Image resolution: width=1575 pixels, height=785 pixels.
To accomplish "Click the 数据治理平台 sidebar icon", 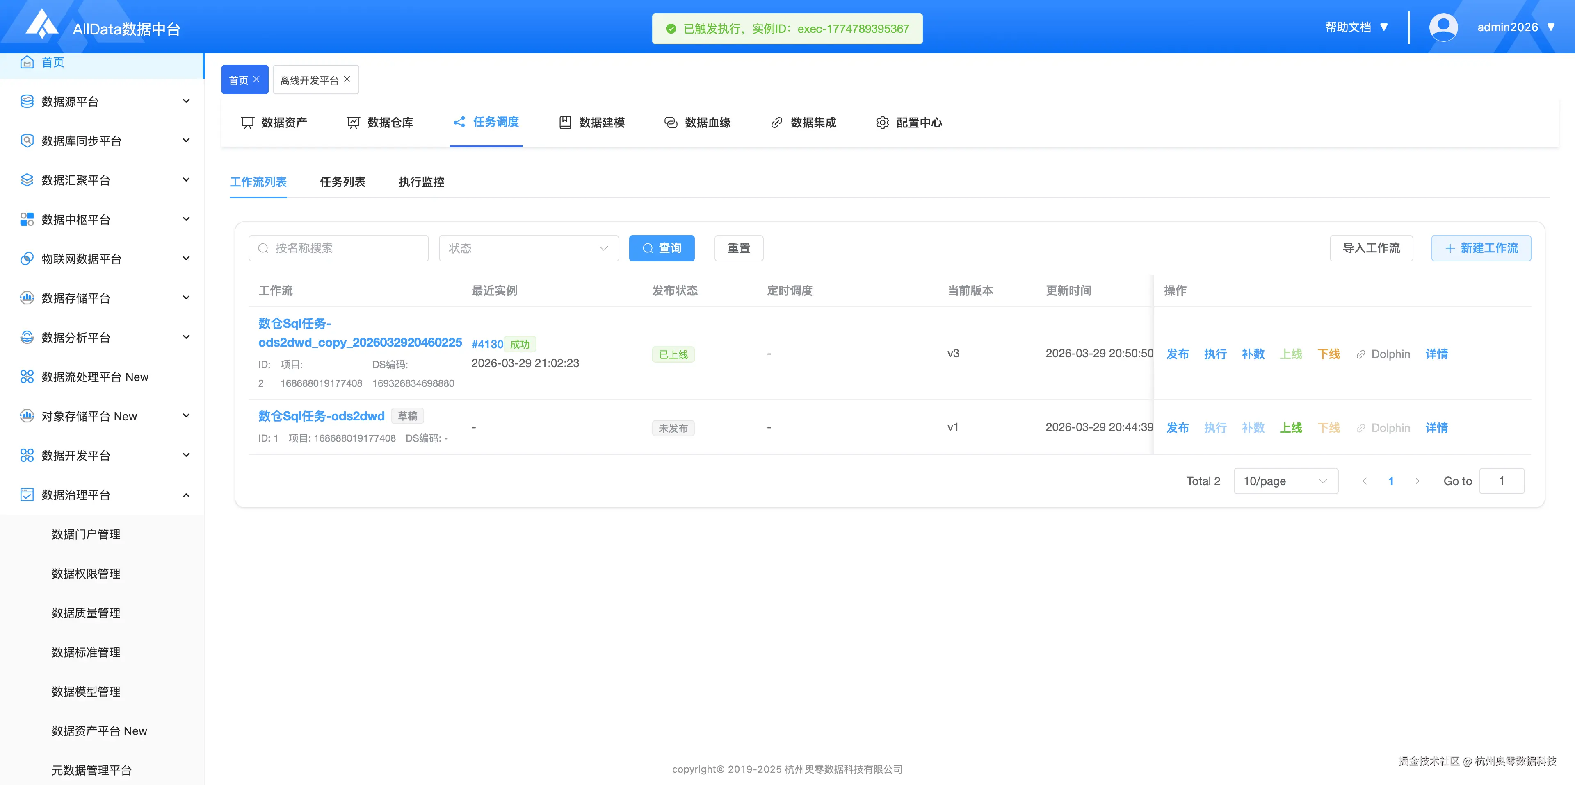I will click(x=27, y=495).
